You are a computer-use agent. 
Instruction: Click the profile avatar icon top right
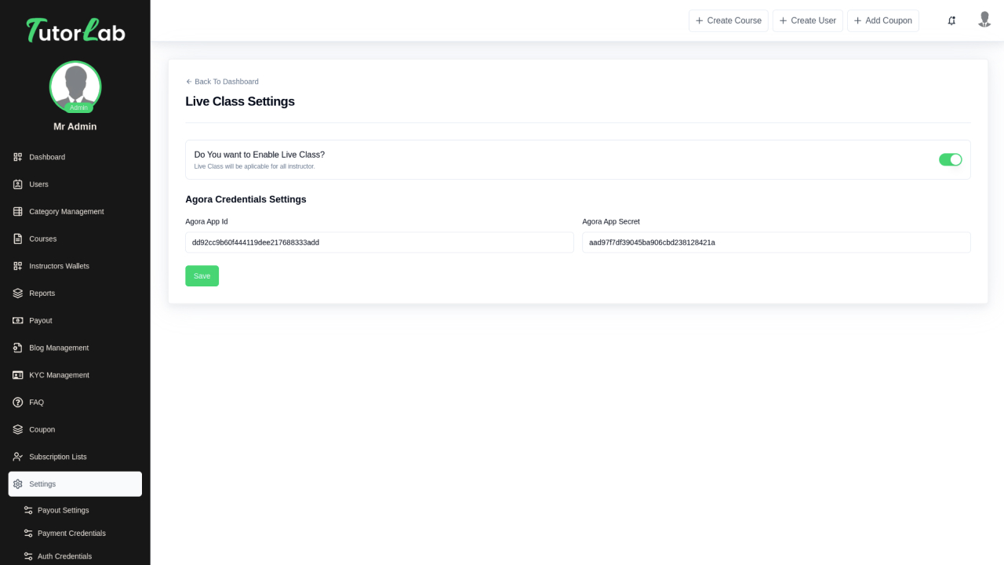(984, 20)
